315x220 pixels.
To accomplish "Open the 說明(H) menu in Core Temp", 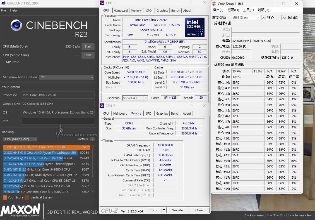I will coord(263,10).
